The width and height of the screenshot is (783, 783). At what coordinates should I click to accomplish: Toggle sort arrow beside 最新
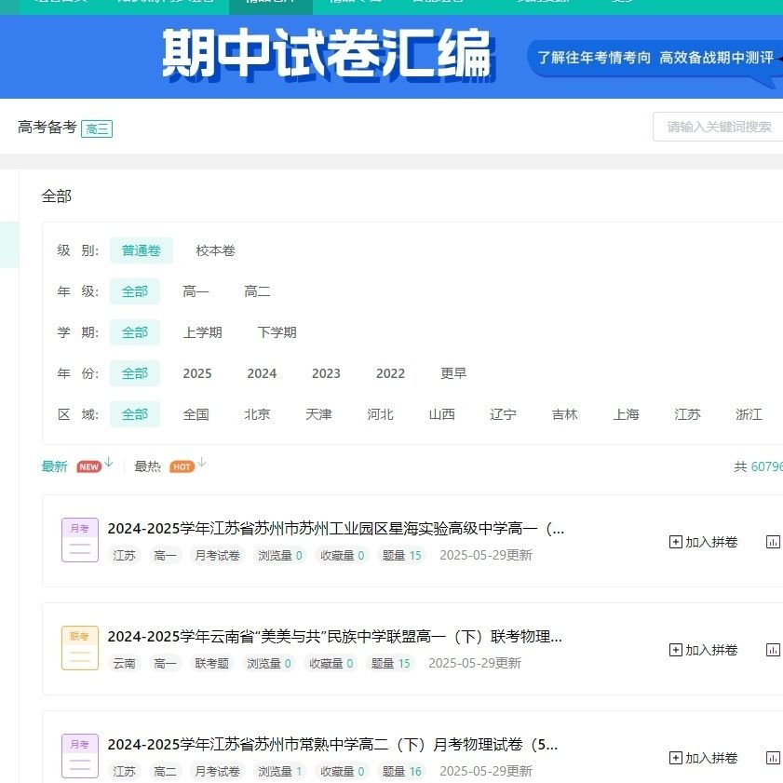pos(109,463)
